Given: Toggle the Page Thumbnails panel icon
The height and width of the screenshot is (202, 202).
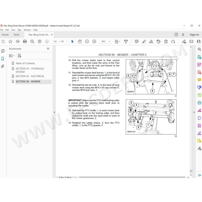Looking at the screenshot, I should [3, 51].
